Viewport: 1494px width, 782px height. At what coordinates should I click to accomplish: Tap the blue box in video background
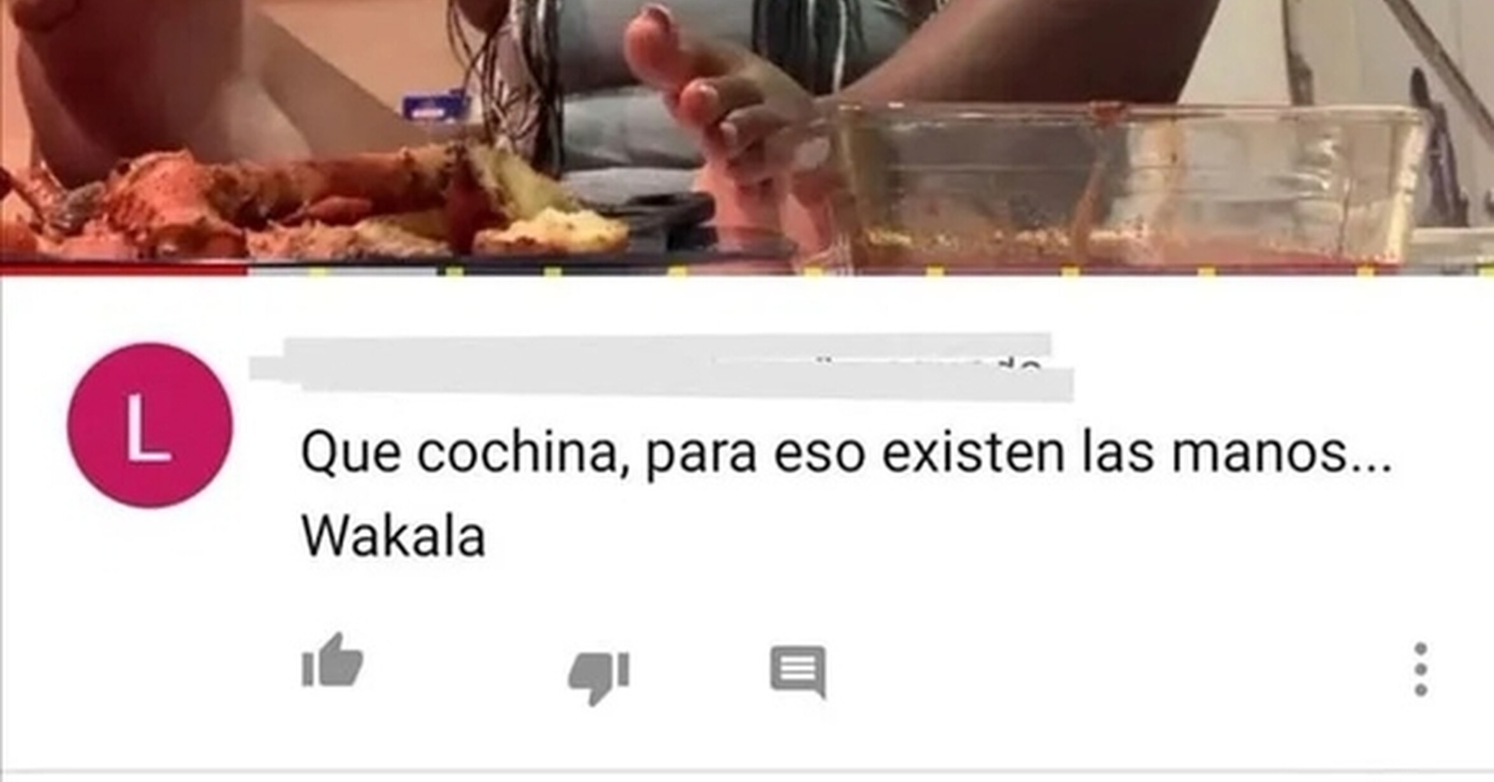(435, 106)
